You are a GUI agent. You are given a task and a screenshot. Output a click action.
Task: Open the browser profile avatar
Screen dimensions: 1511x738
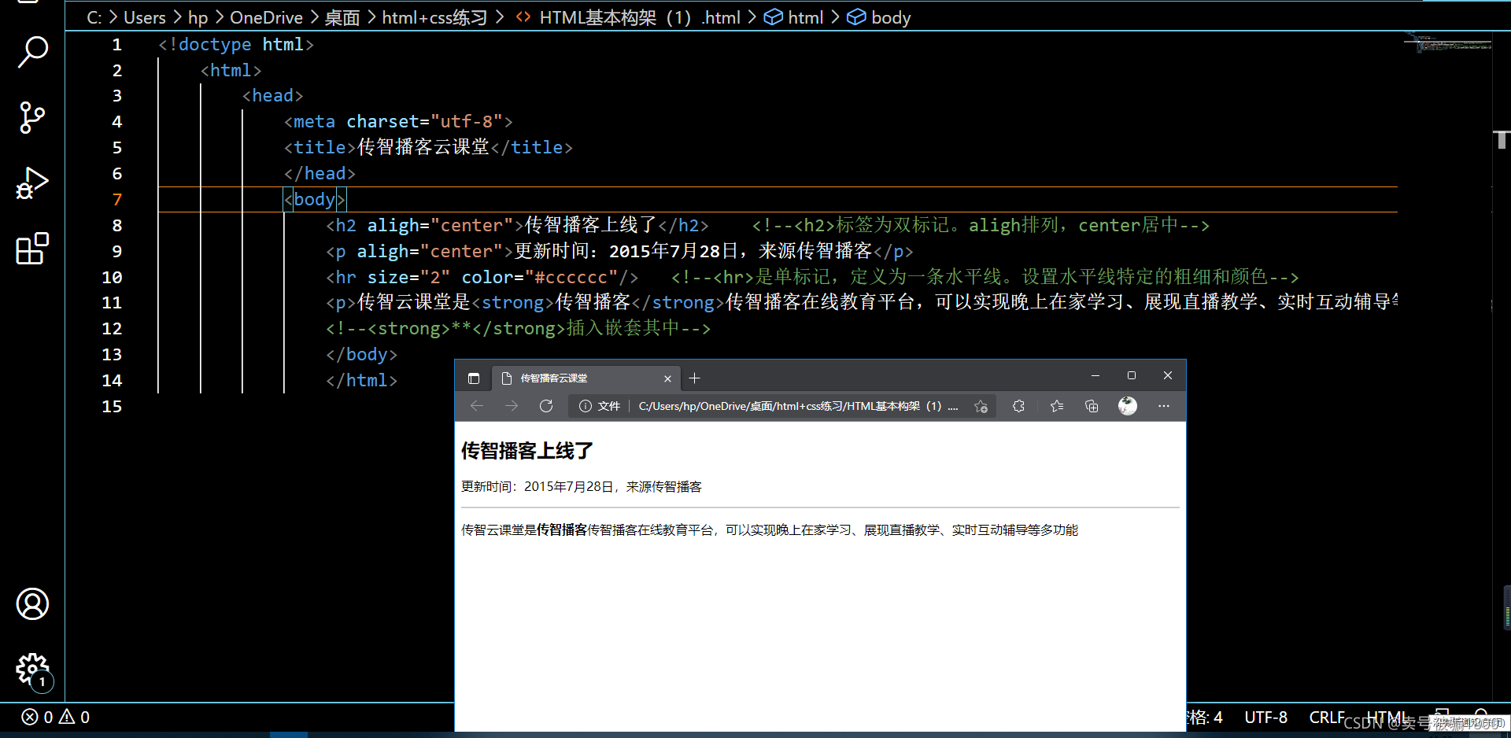(1128, 406)
